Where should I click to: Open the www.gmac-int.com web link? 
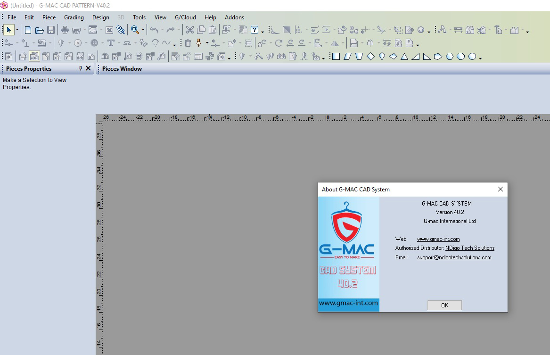click(x=438, y=239)
